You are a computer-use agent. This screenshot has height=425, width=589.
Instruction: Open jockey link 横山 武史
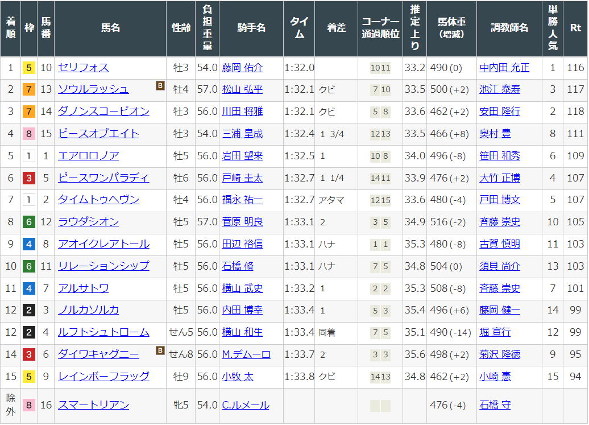pyautogui.click(x=242, y=288)
